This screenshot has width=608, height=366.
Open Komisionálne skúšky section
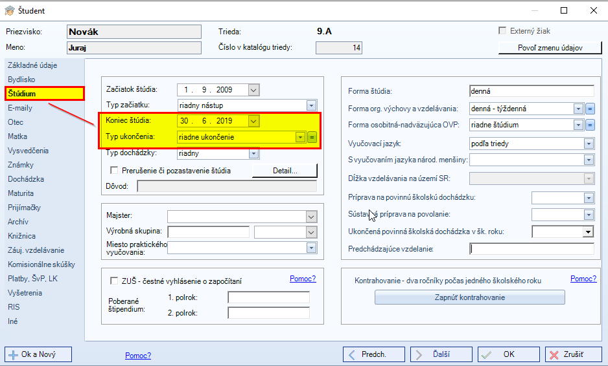click(x=41, y=264)
